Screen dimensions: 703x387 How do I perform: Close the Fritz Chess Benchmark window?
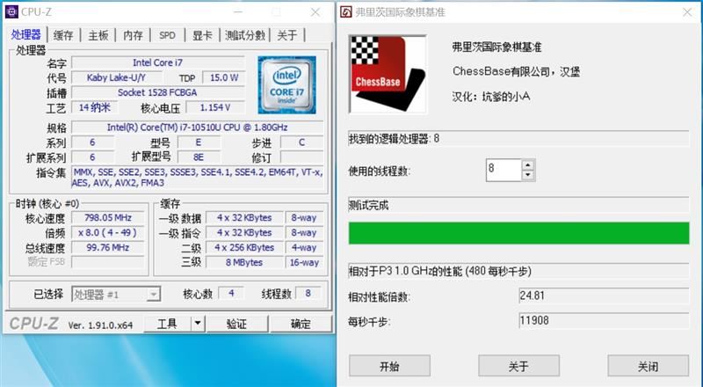687,12
